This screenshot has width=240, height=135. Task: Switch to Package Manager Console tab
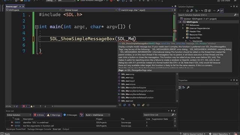39,129
